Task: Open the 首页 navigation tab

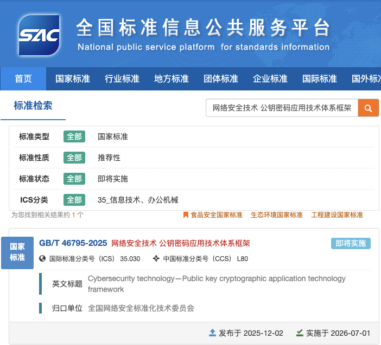Action: click(23, 79)
